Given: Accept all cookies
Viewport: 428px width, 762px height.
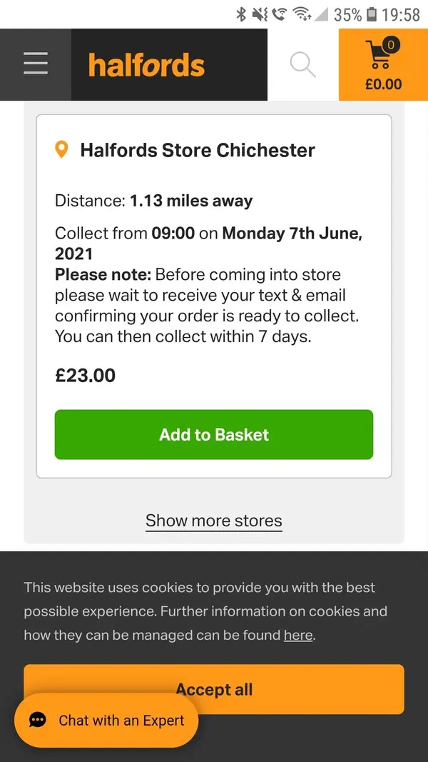Looking at the screenshot, I should pos(213,689).
